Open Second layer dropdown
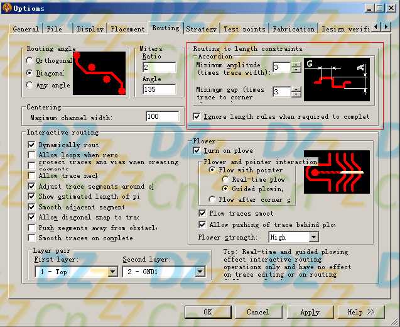Screen dimensions: 400x327 point(200,272)
